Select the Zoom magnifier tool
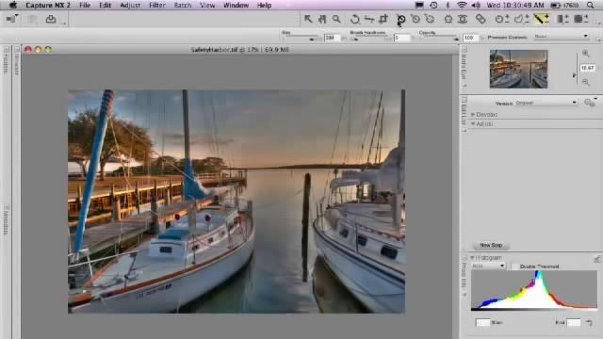603x339 pixels. [x=336, y=19]
